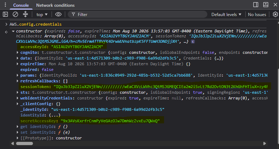
Task: Toggle the DevTools dock side panel icon
Action: (256, 5)
